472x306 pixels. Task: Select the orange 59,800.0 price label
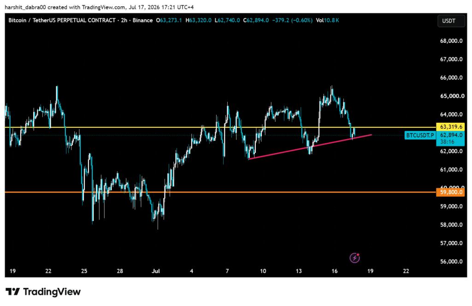pyautogui.click(x=450, y=192)
